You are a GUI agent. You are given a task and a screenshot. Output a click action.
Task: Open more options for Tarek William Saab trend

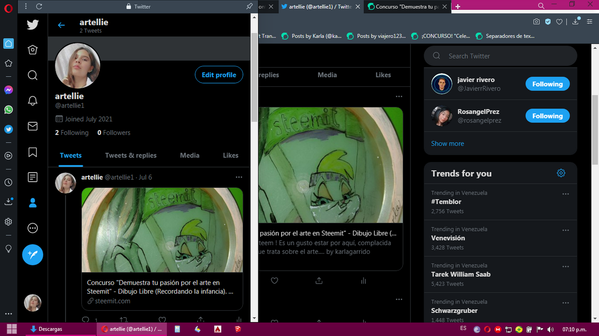tap(565, 266)
